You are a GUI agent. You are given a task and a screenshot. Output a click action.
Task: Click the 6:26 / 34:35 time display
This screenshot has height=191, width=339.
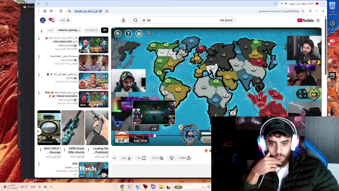tap(140, 141)
